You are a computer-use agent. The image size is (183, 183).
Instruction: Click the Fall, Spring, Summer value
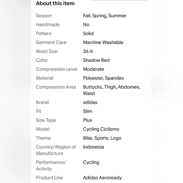[105, 16]
